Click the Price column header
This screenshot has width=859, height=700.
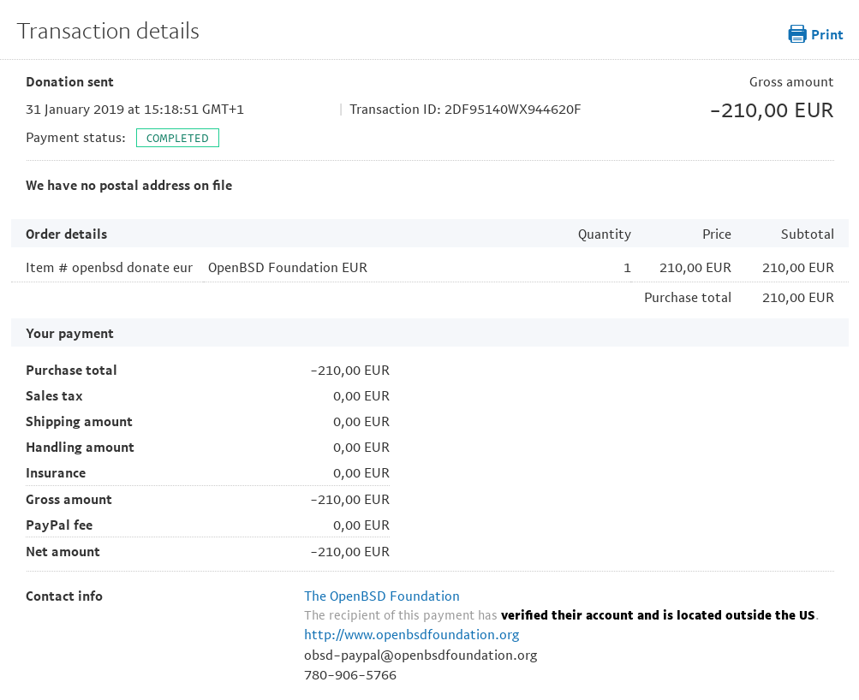point(717,234)
